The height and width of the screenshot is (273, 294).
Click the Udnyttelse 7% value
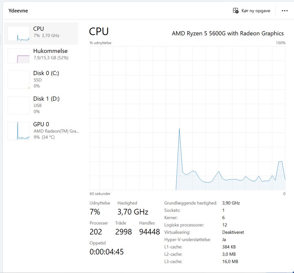95,212
